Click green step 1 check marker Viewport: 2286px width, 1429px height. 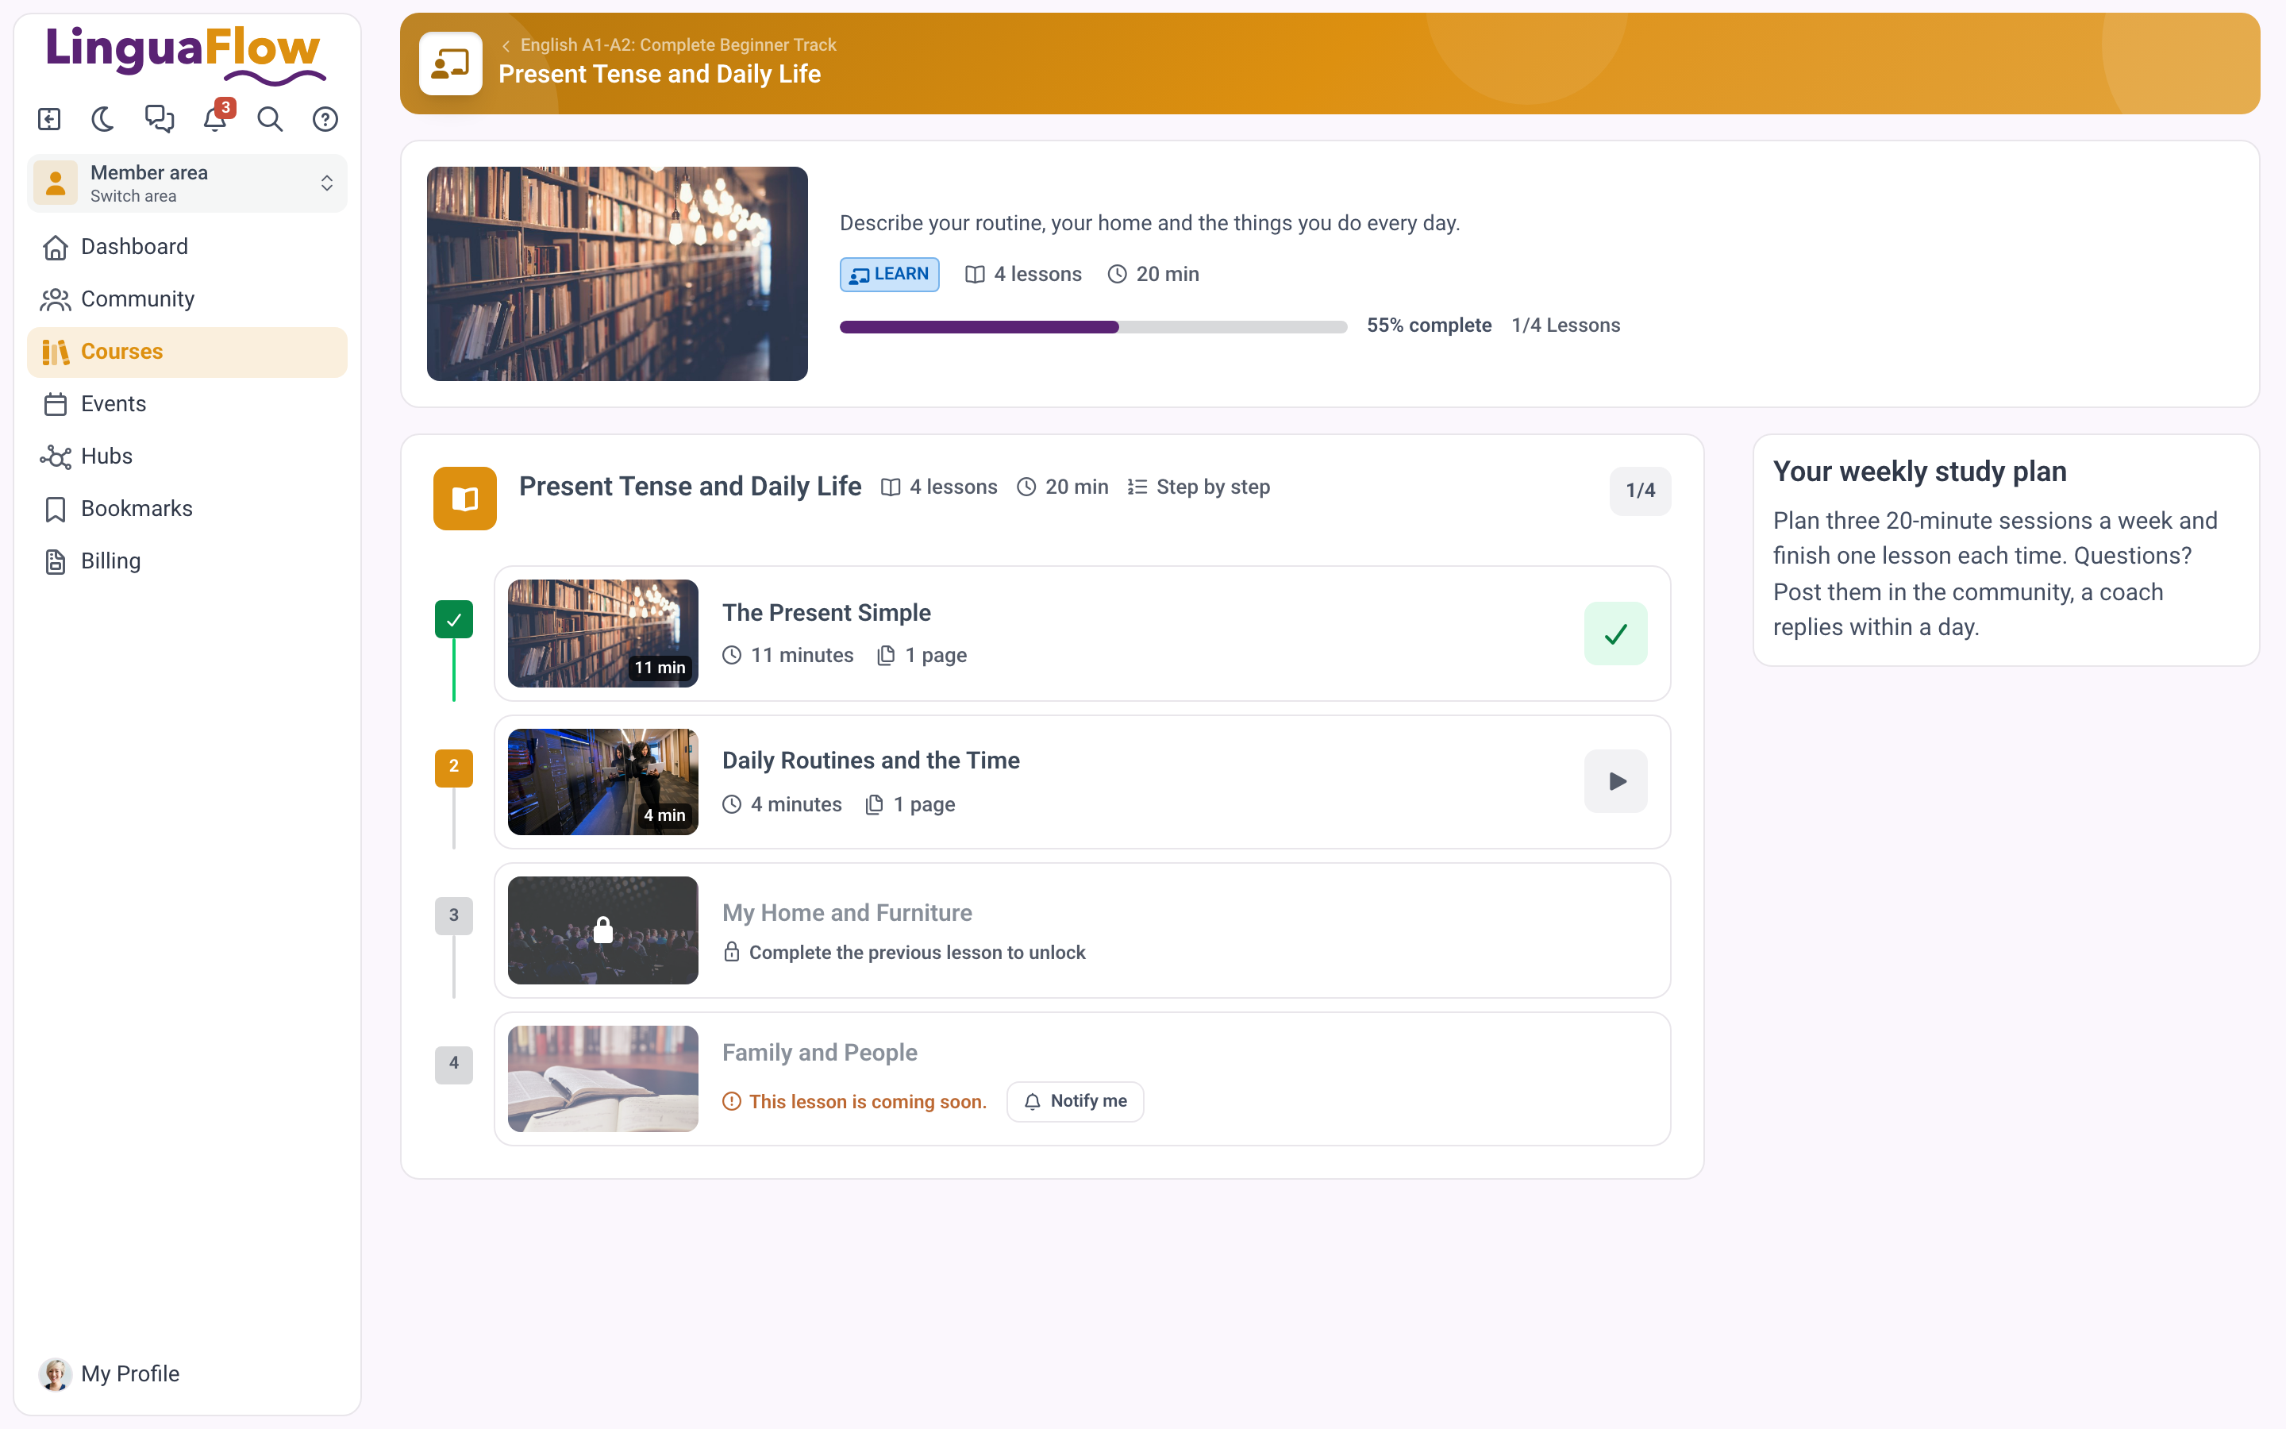point(453,620)
